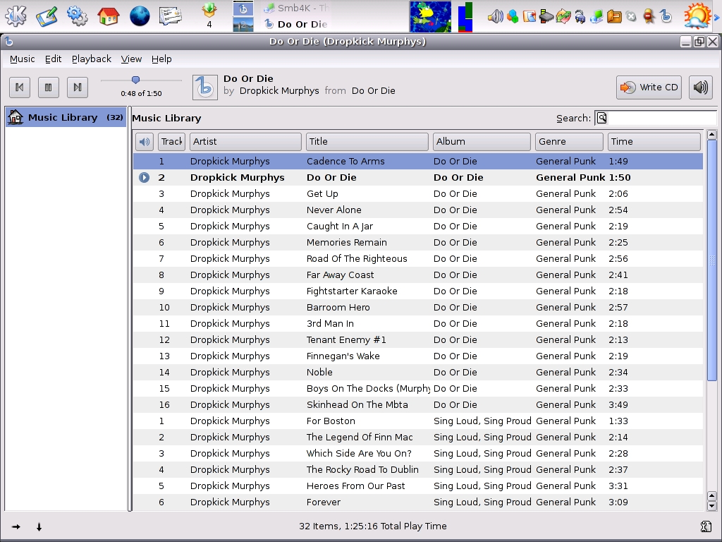Sort the list by the Time column
722x542 pixels.
click(654, 142)
